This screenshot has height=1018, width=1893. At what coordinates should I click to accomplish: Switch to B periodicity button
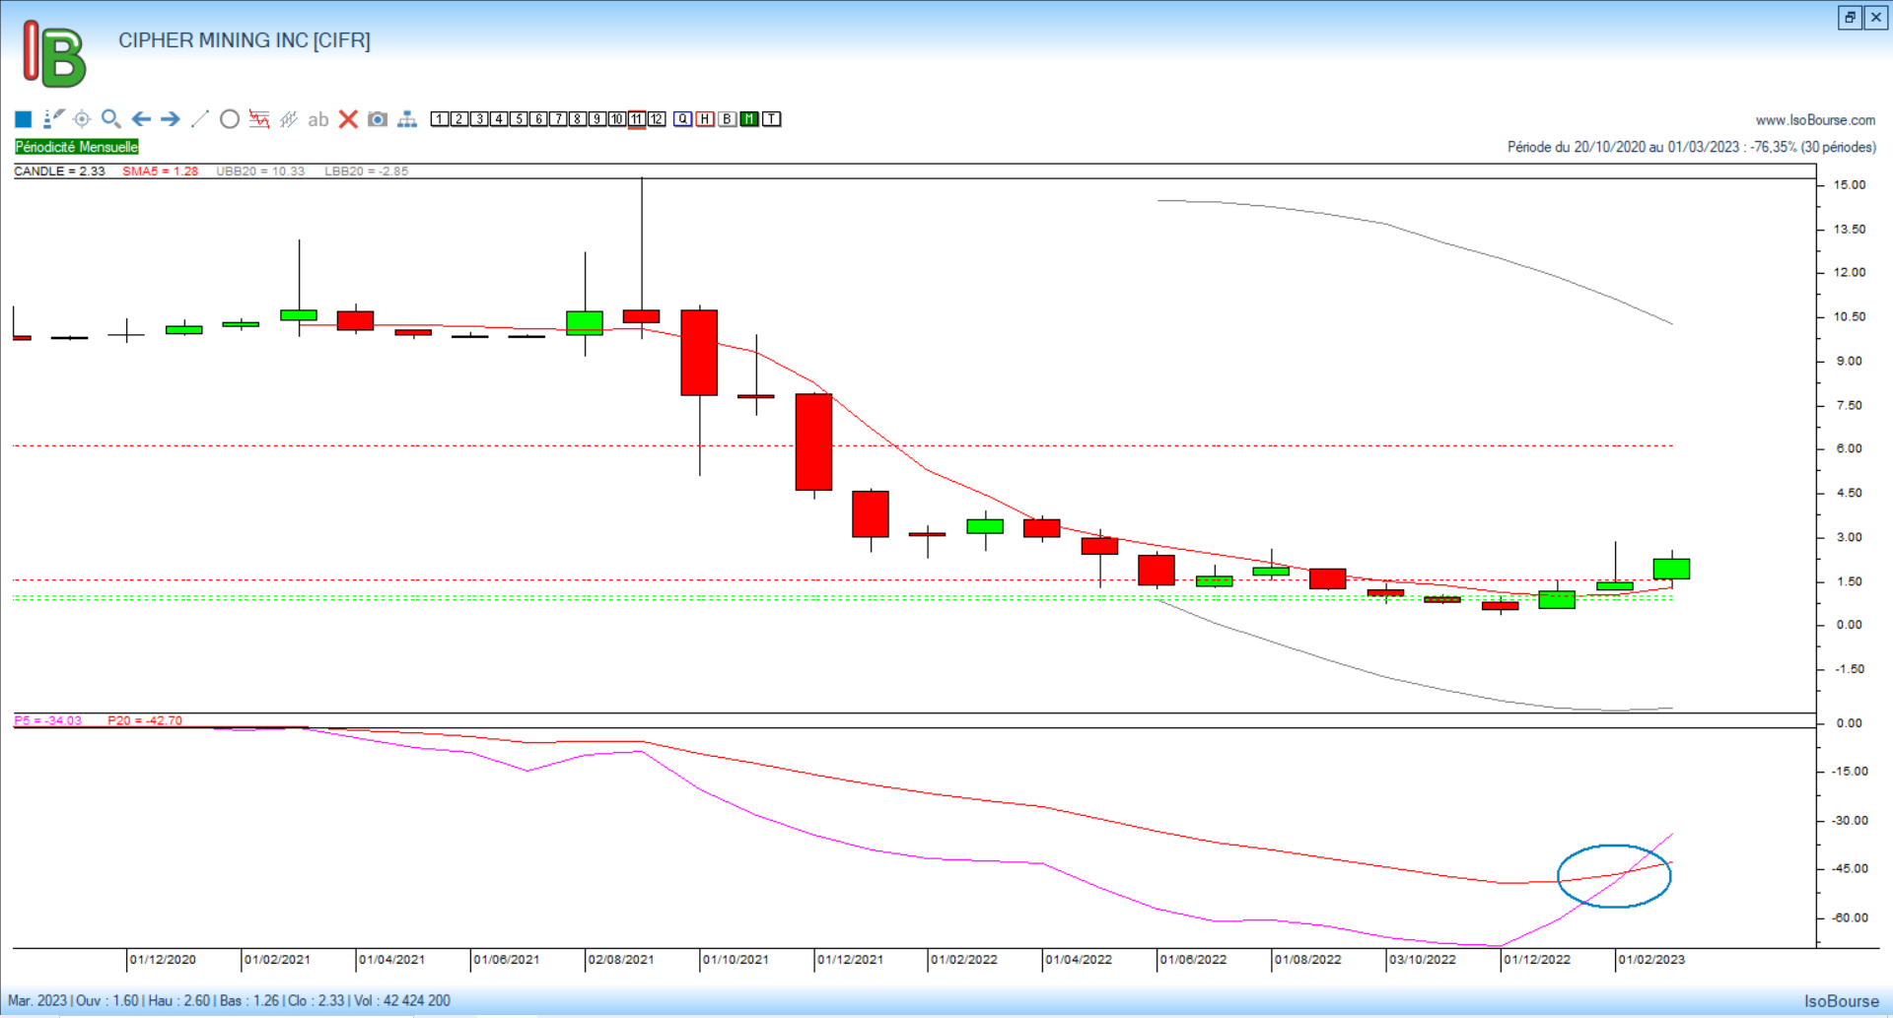tap(728, 119)
